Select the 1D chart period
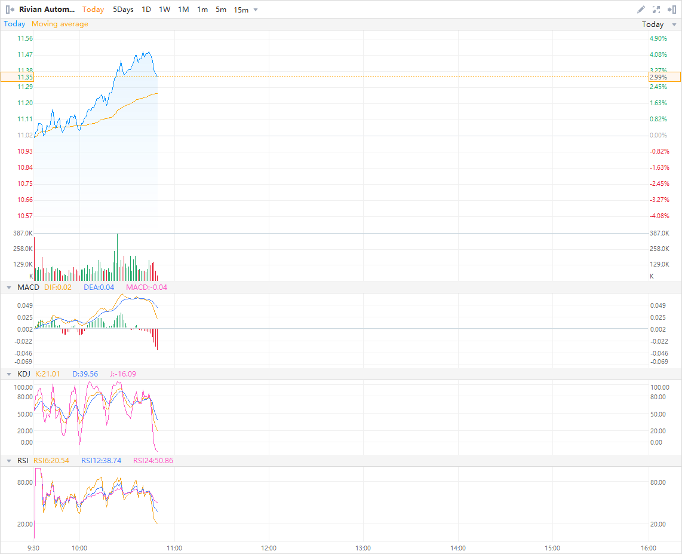682x554 pixels. [x=146, y=10]
